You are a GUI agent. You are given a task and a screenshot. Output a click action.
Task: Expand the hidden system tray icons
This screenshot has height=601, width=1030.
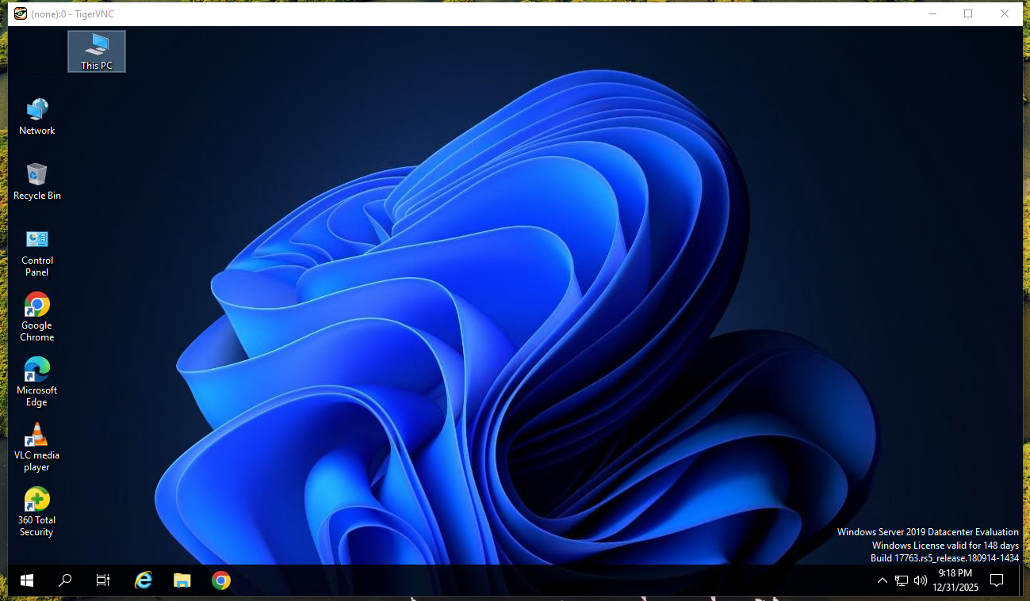click(883, 580)
